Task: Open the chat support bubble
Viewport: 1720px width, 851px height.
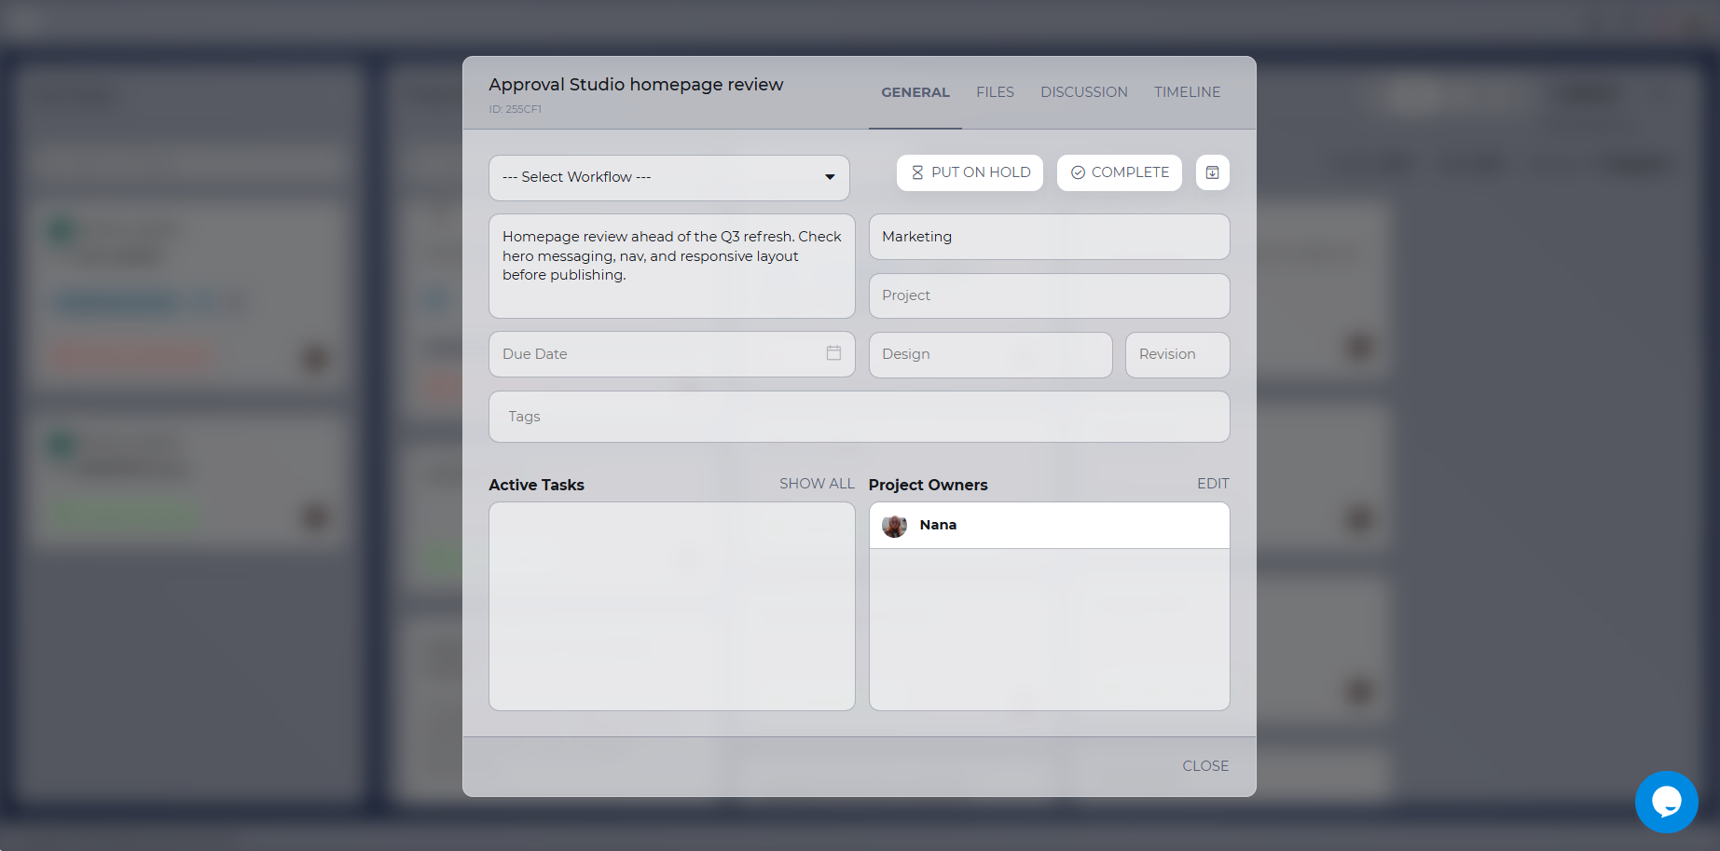Action: click(1667, 802)
